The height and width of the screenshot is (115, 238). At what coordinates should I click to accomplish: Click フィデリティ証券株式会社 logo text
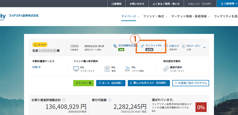click(24, 16)
